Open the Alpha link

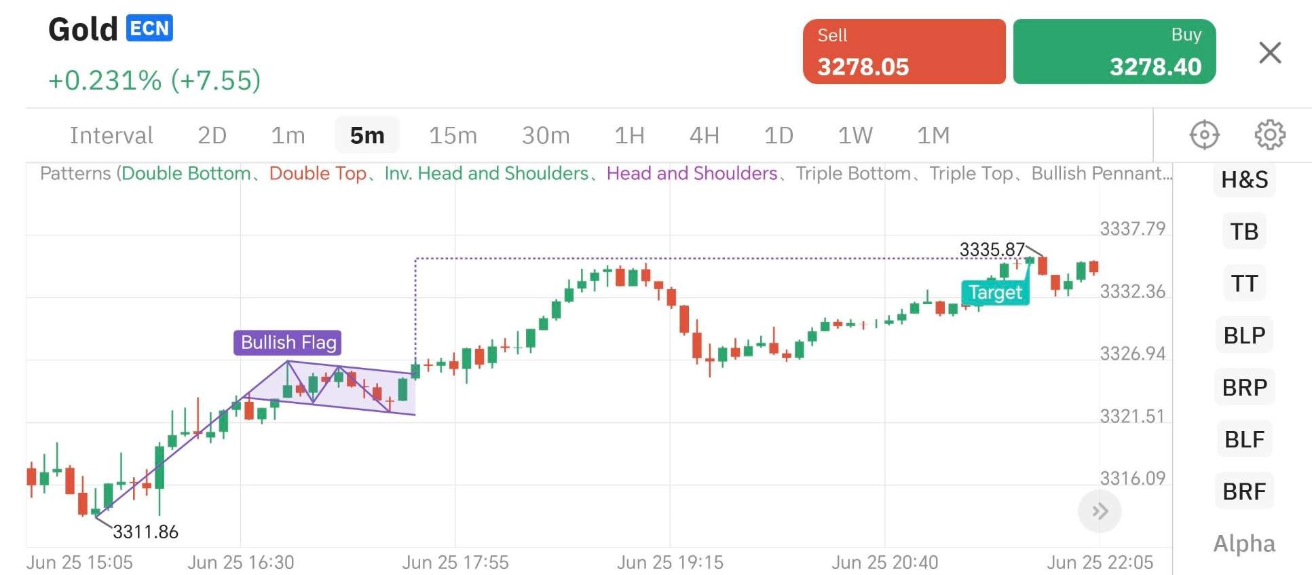point(1244,543)
